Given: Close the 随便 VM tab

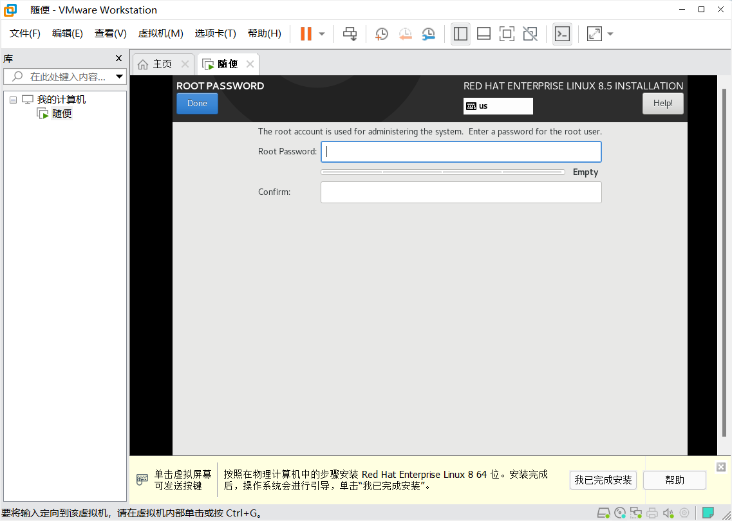Looking at the screenshot, I should (x=250, y=64).
